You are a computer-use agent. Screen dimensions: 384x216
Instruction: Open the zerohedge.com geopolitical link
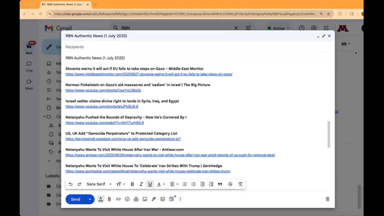pos(148,171)
